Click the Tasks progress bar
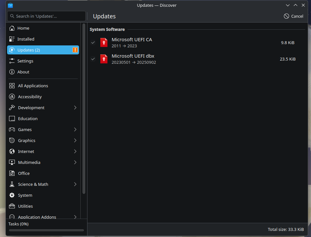This screenshot has height=237, width=311. tap(46, 230)
